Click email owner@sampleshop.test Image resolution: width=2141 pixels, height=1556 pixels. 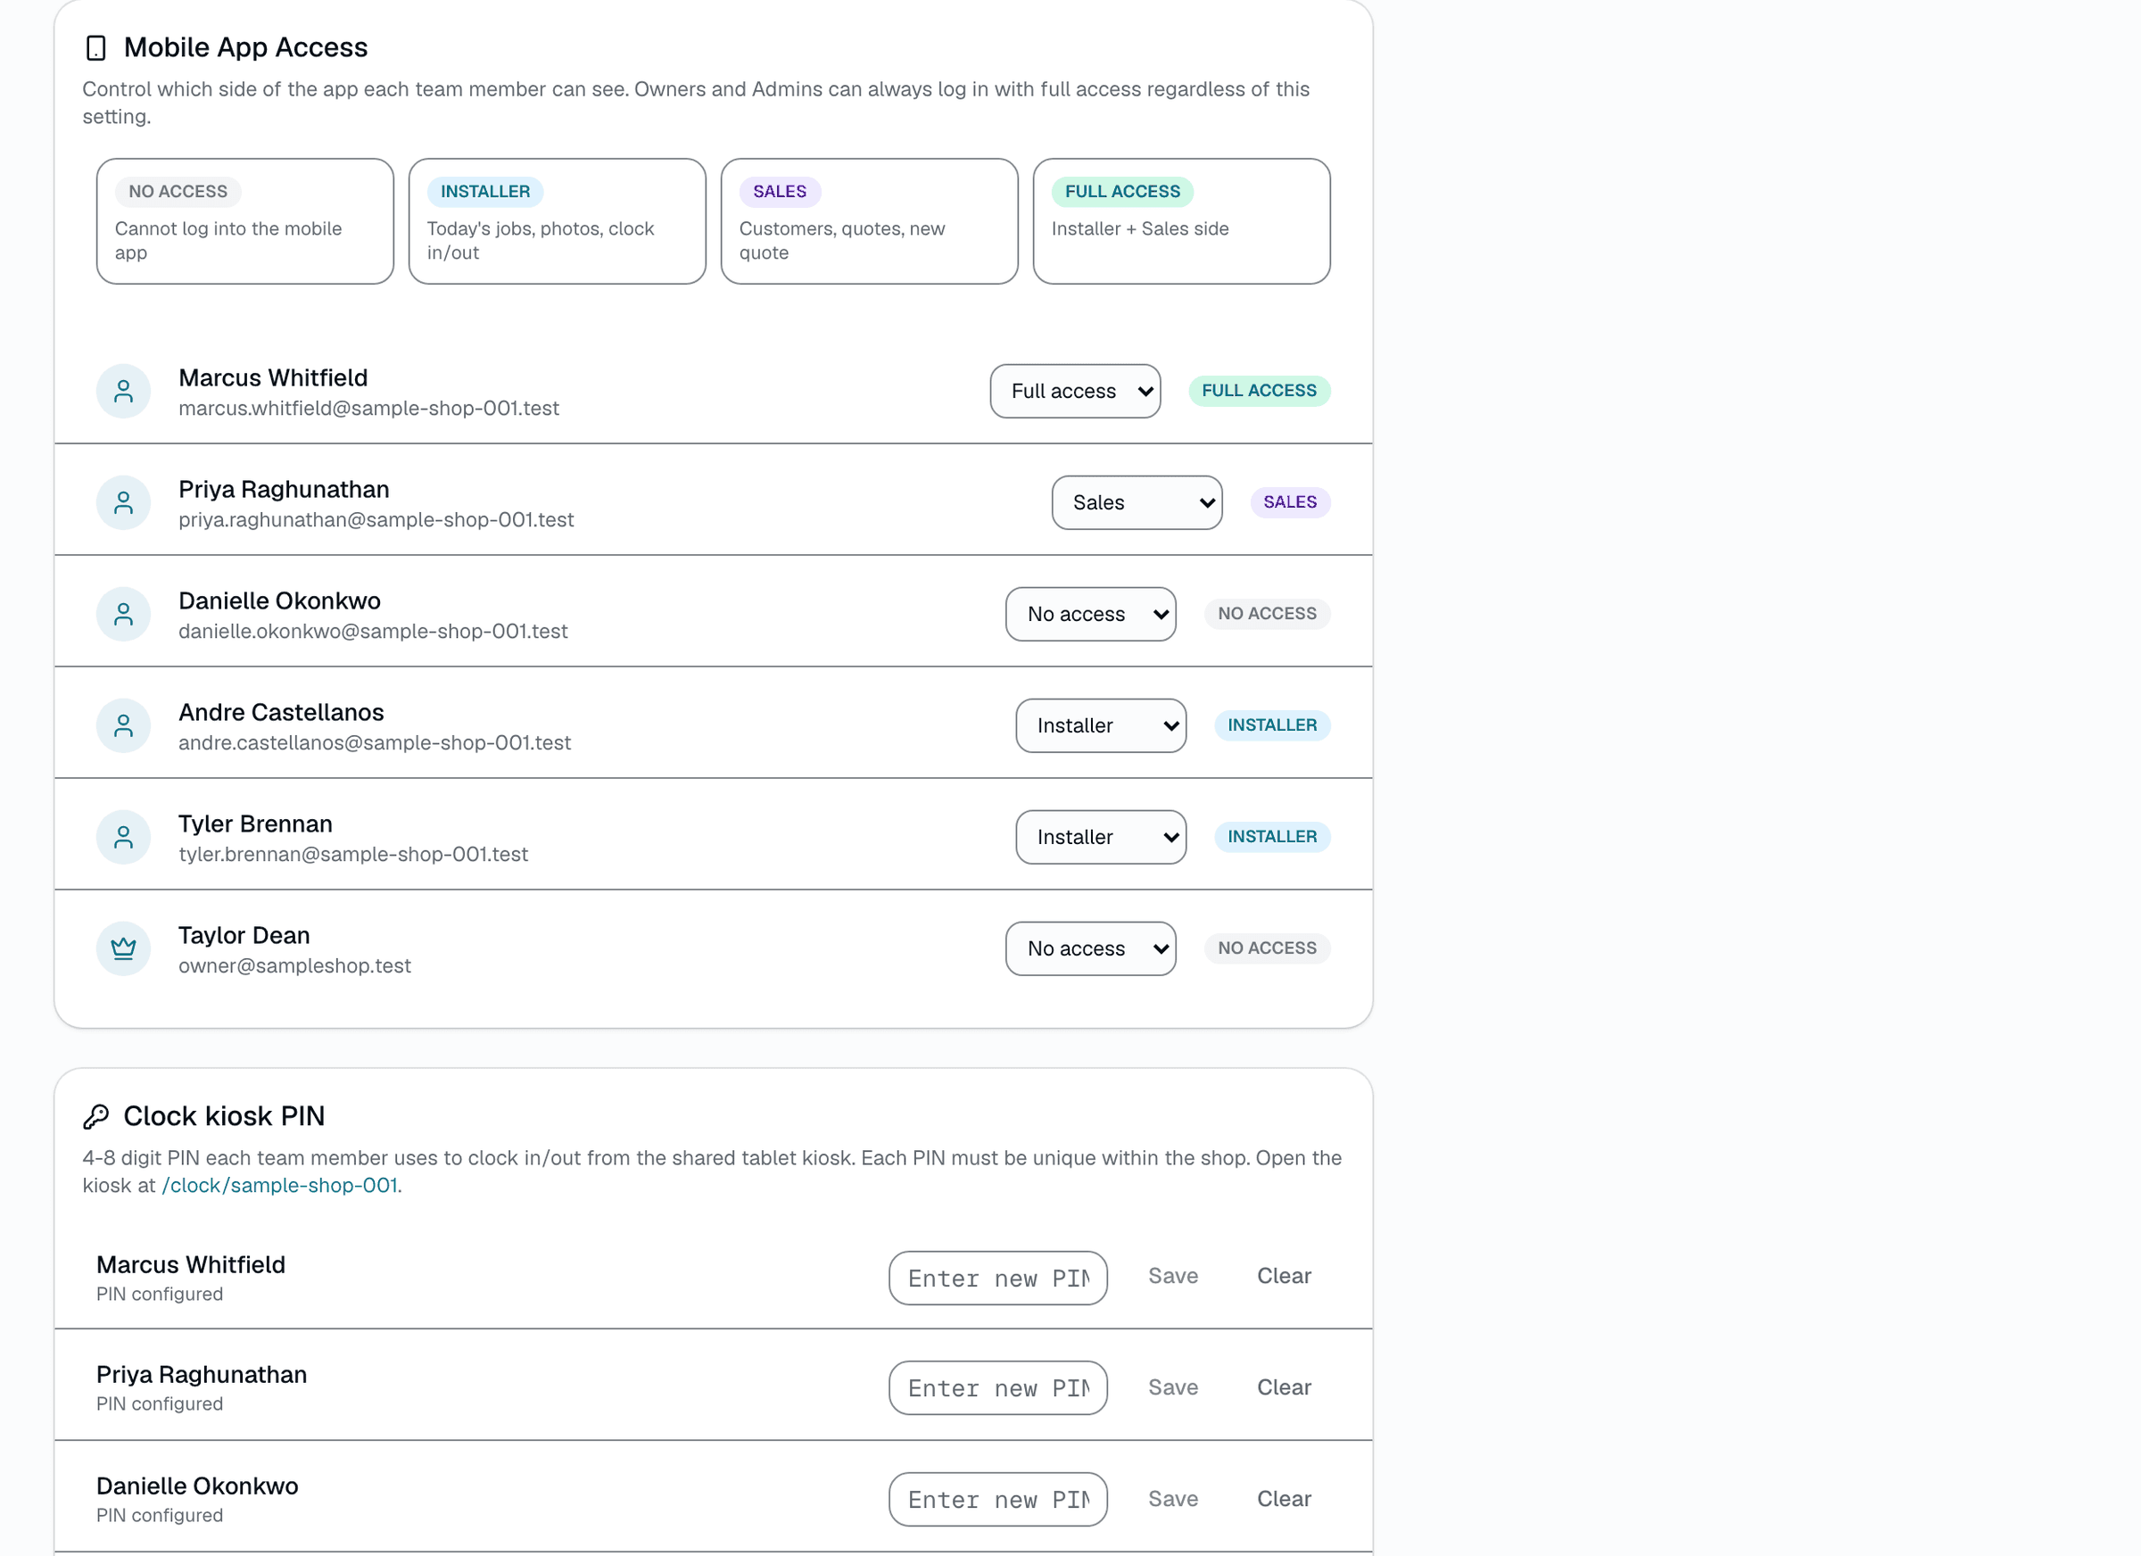click(x=294, y=966)
